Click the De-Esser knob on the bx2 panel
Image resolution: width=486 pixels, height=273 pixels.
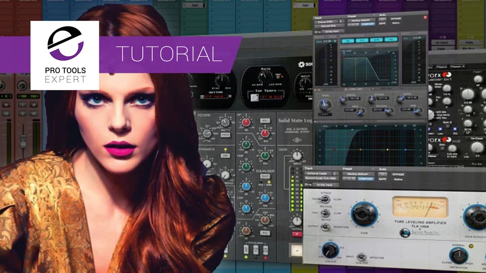point(476,148)
